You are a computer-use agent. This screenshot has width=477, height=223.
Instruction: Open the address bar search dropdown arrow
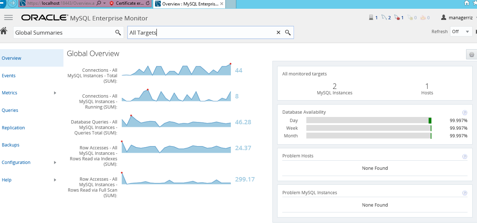(104, 3)
